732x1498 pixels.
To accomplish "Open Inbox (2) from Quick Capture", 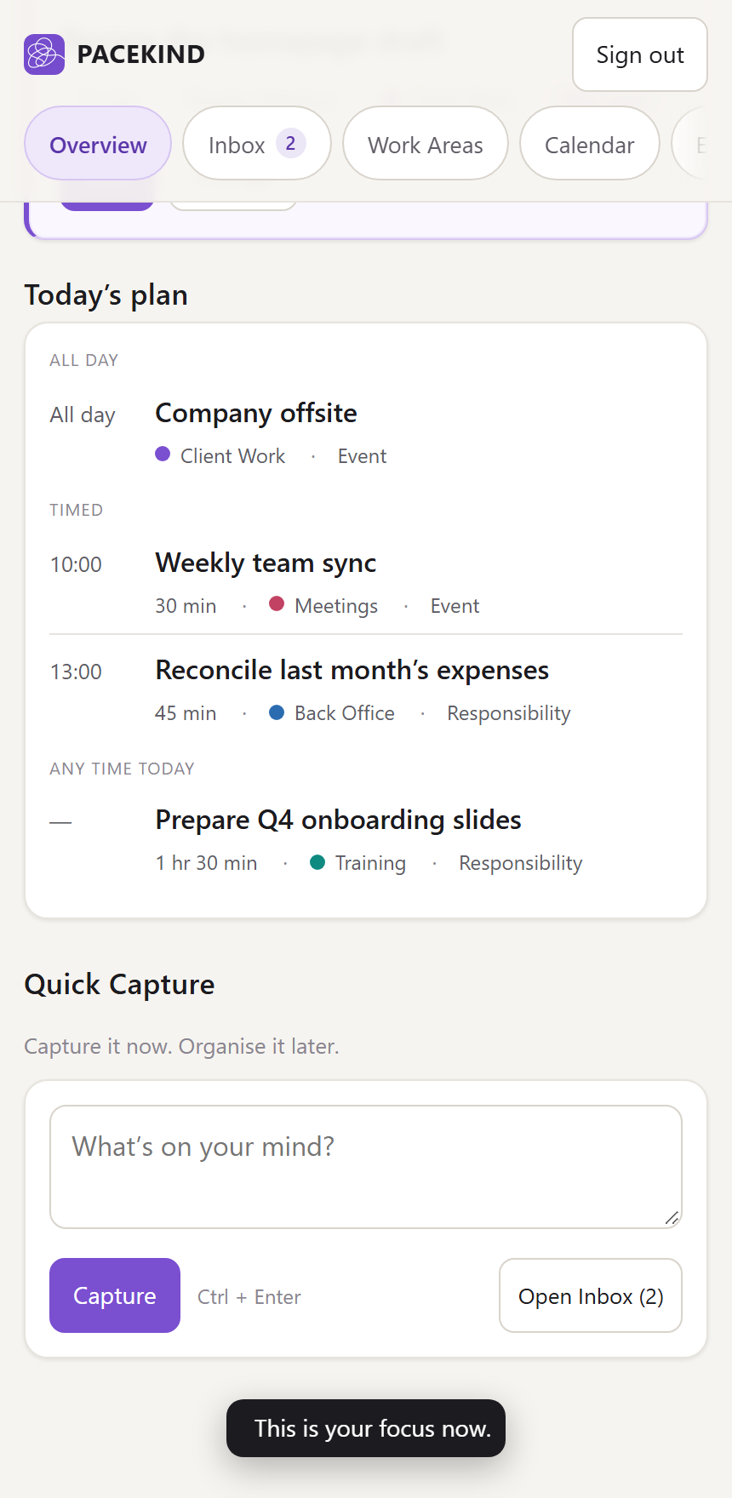I will 591,1295.
